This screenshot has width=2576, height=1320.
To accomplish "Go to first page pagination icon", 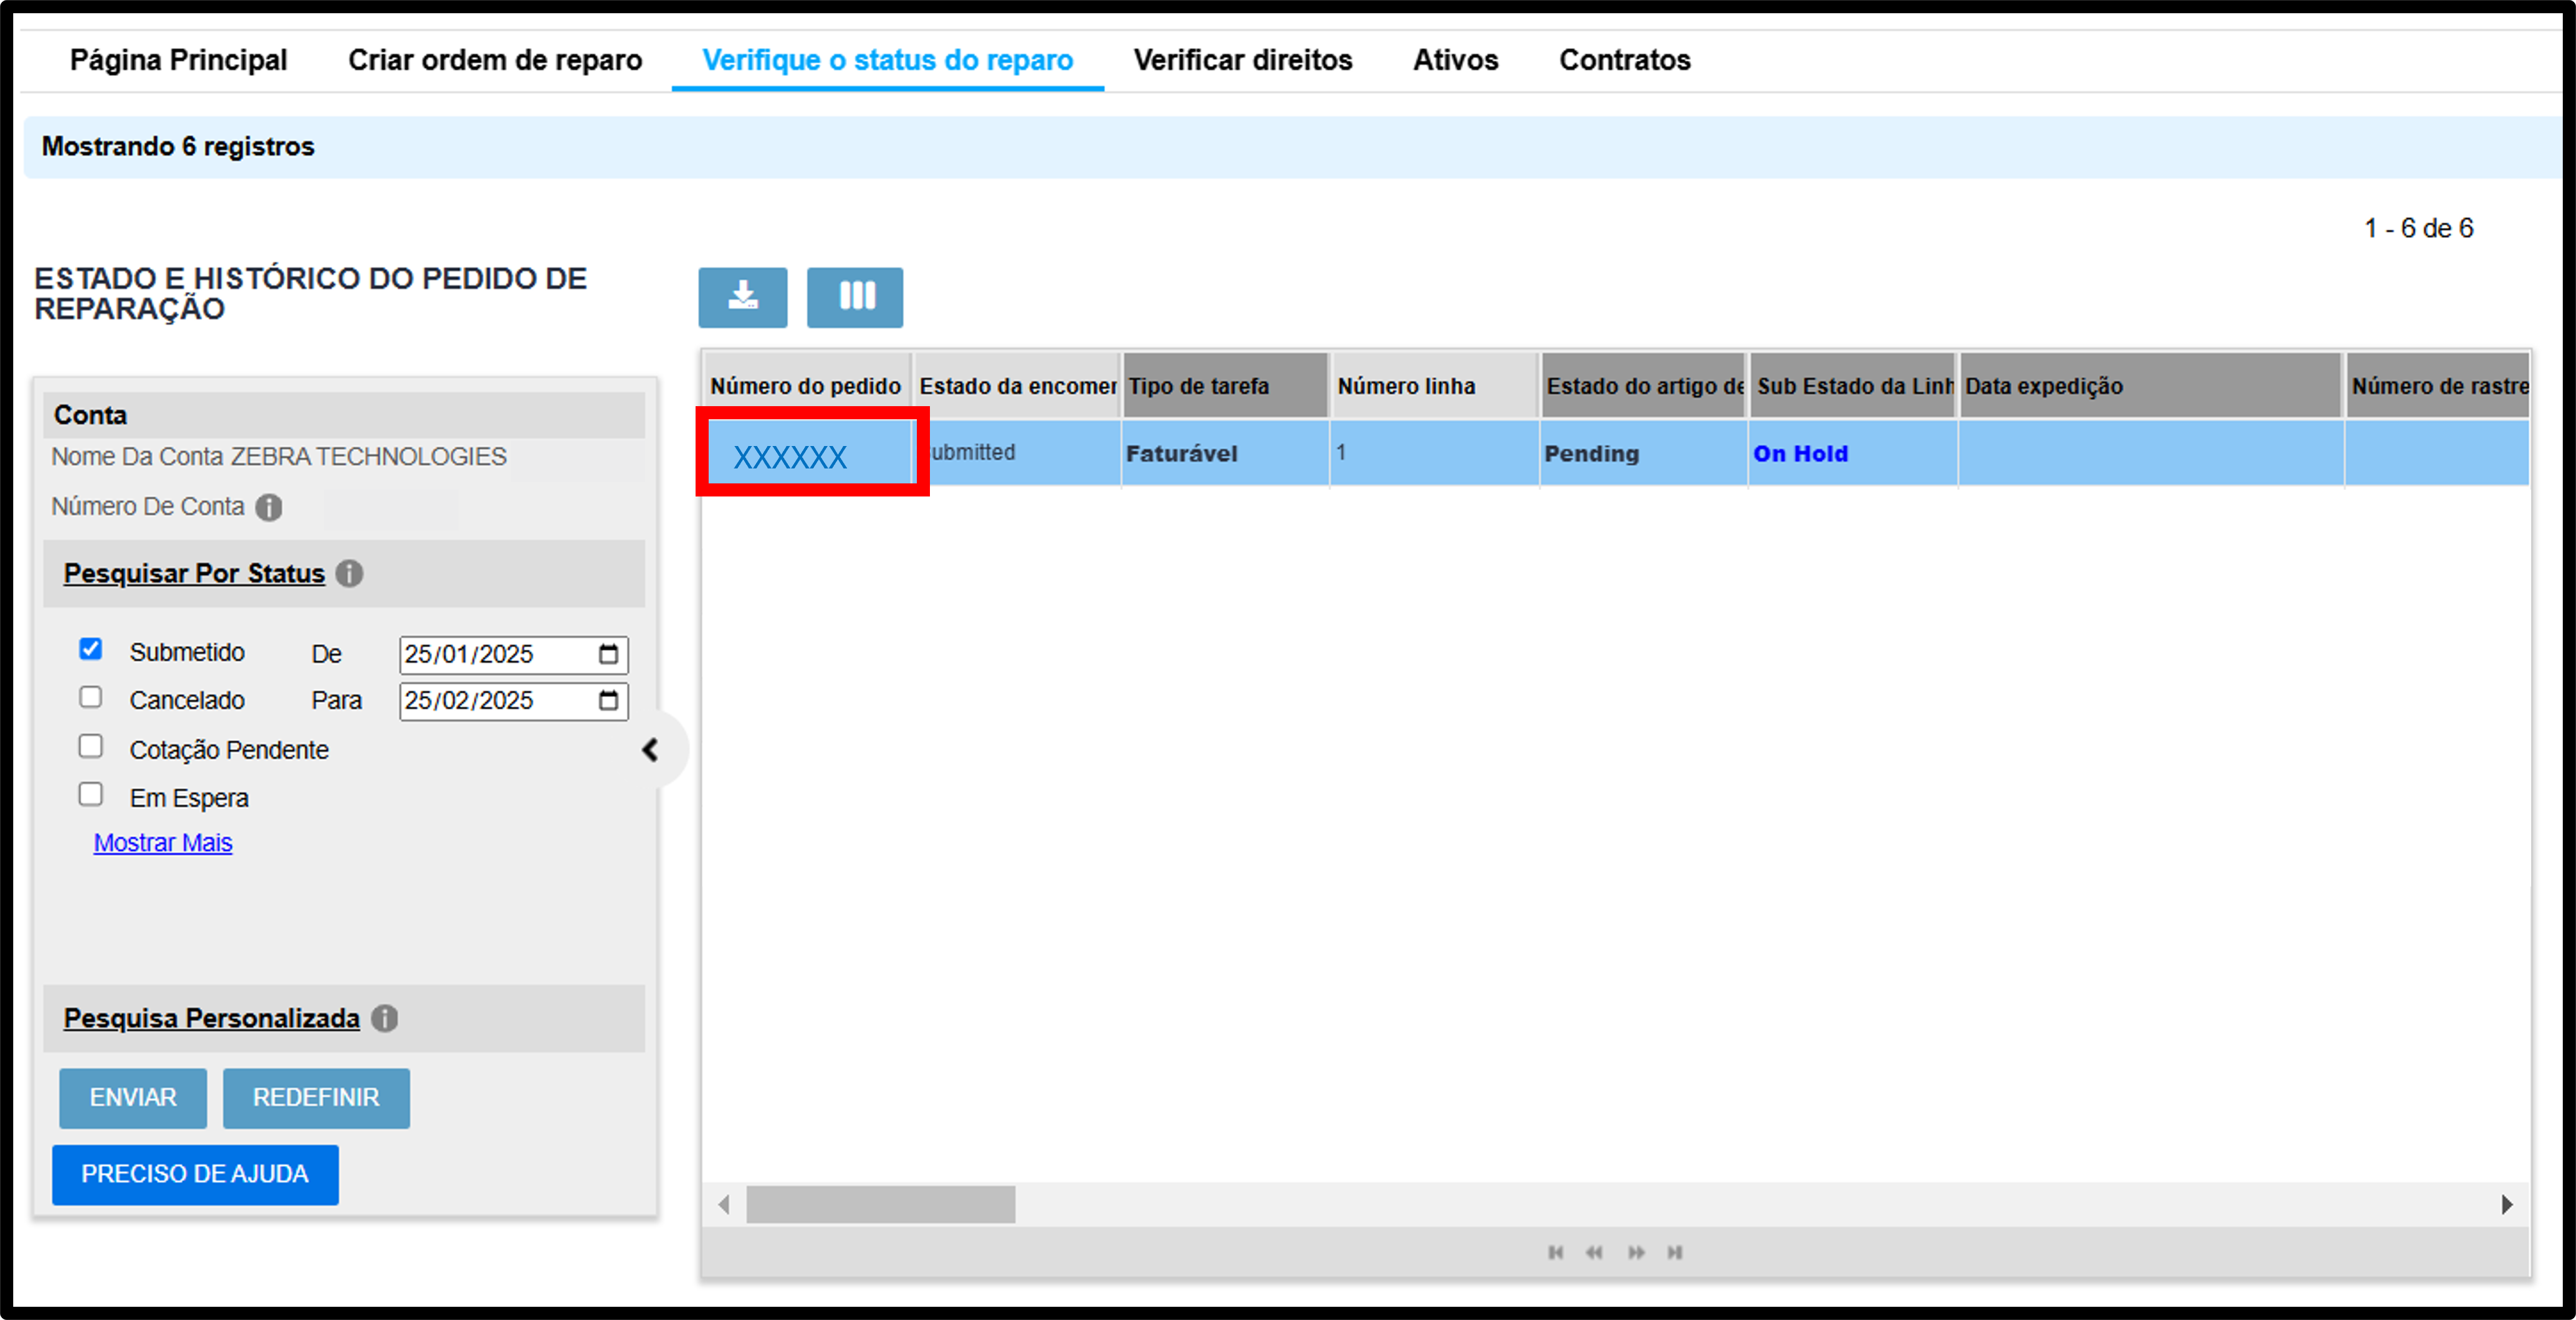I will [1555, 1252].
